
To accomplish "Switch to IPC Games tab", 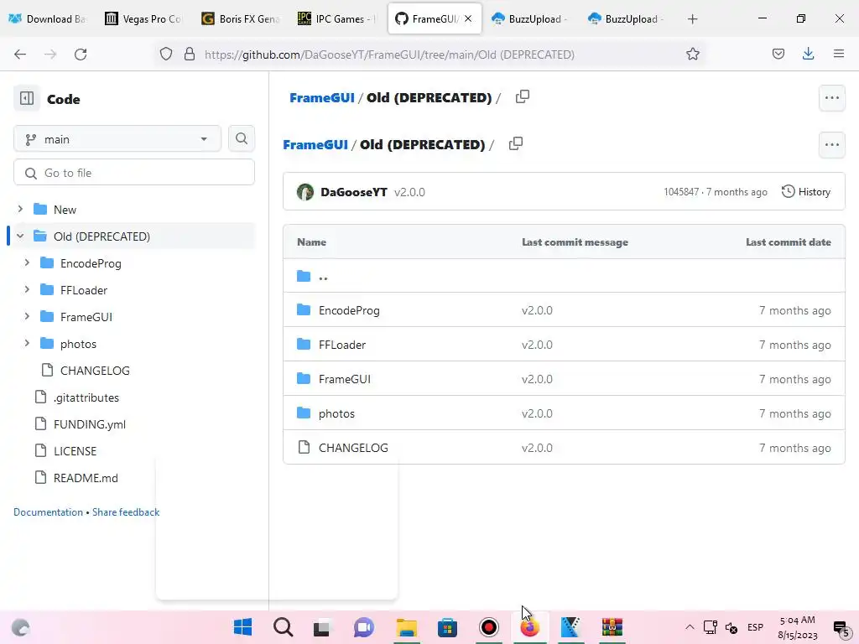I will (x=336, y=18).
